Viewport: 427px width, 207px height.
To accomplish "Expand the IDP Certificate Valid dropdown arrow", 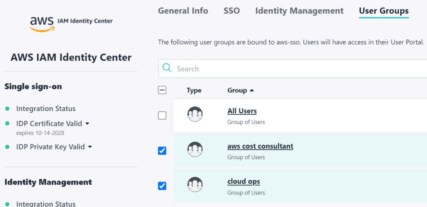I will pyautogui.click(x=87, y=124).
